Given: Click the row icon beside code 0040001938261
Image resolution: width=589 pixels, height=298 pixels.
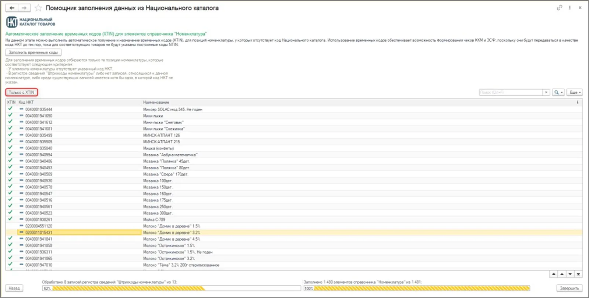Looking at the screenshot, I should coord(21,219).
